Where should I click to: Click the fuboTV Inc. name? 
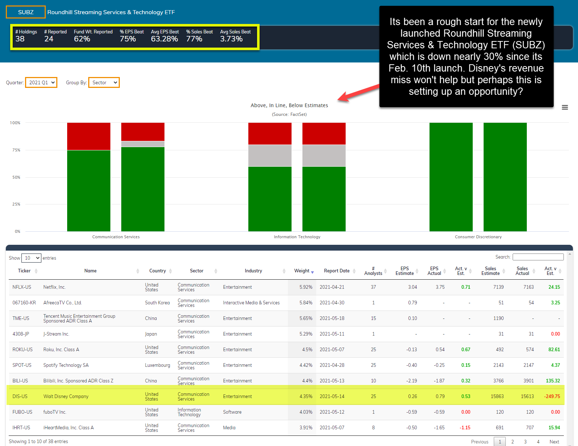click(x=55, y=412)
